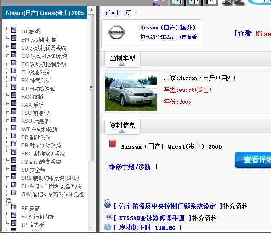
Task: Select BL 车身、门锁和安全系统 tree entry
Action: click(x=51, y=186)
